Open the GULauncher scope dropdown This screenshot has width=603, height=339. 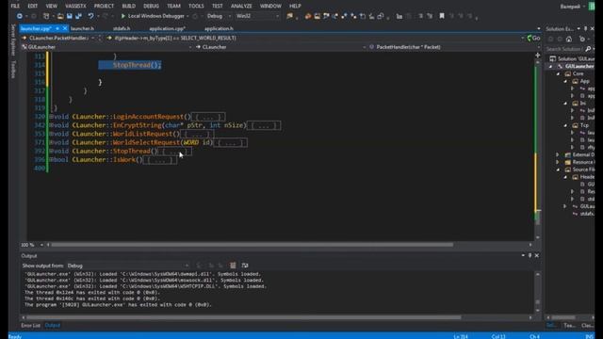coord(106,47)
